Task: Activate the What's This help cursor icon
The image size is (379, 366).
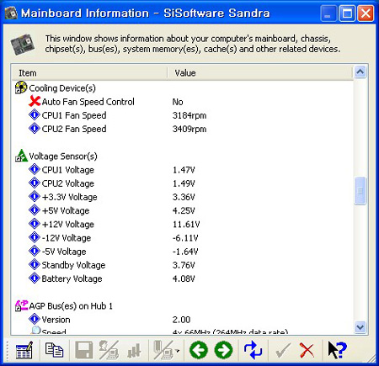Action: point(337,350)
